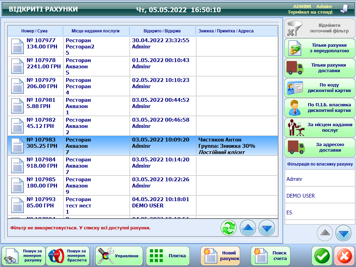Click 'Відмінити поточний фільтр' funnel button
The image size is (356, 267).
319,28
